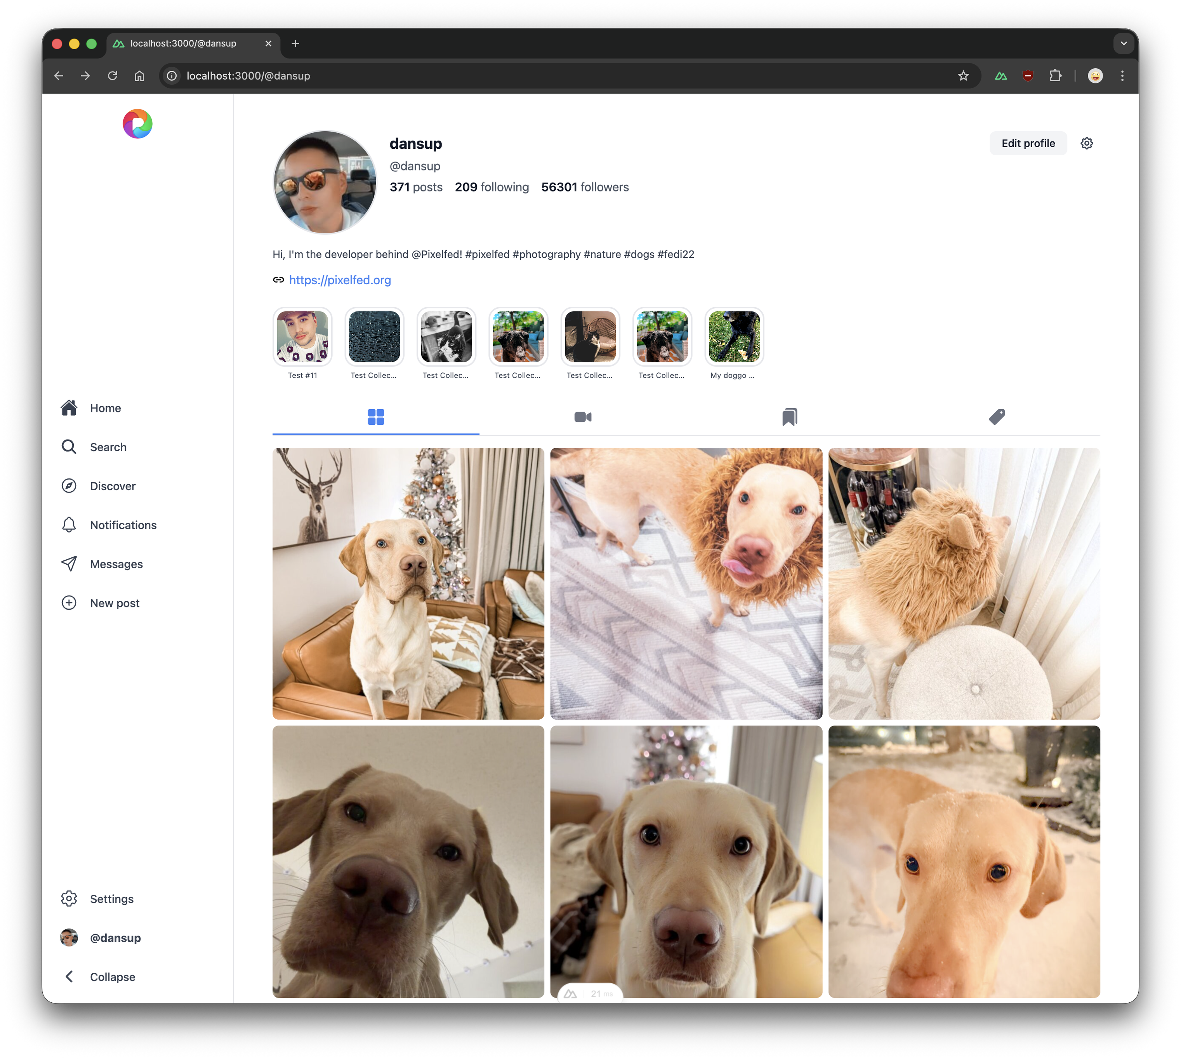The height and width of the screenshot is (1059, 1181).
Task: Bookmark this page with the star icon
Action: (x=963, y=76)
